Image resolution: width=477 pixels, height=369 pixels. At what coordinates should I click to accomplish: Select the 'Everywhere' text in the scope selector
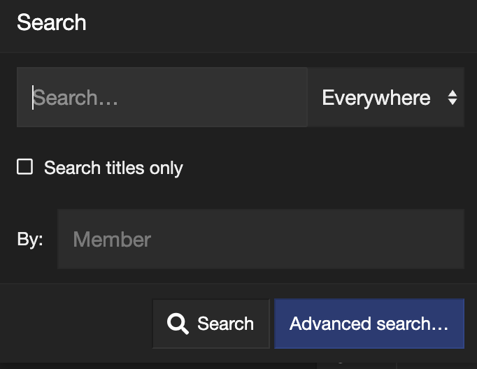click(x=376, y=98)
